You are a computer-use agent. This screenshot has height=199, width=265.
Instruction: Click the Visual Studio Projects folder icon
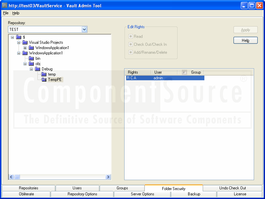(x=25, y=42)
